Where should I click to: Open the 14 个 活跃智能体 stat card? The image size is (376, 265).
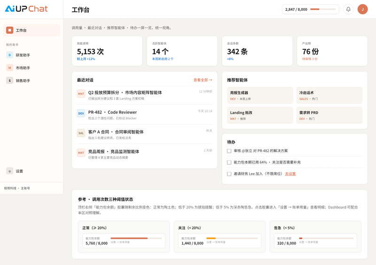coord(182,51)
